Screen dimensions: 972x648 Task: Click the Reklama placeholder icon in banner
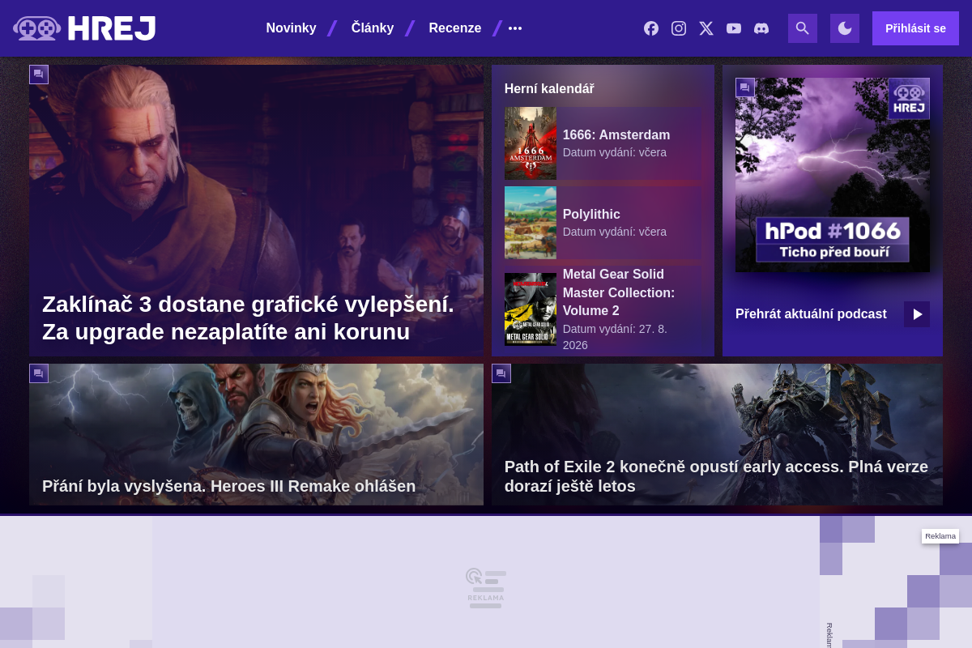coord(486,588)
